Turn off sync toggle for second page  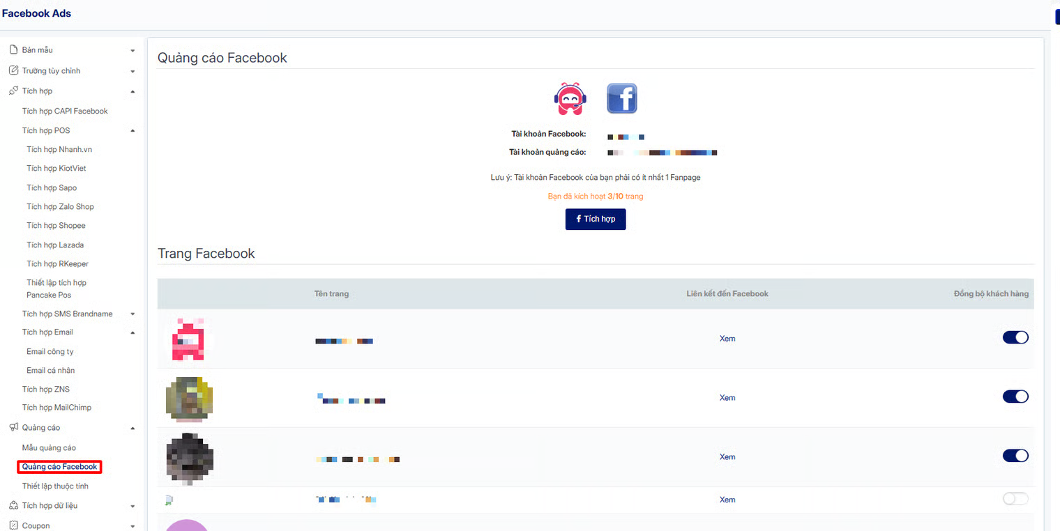coord(1015,397)
